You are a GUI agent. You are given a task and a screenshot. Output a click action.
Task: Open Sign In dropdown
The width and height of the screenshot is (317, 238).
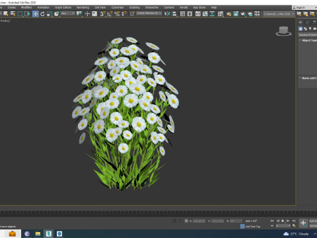coord(304,7)
